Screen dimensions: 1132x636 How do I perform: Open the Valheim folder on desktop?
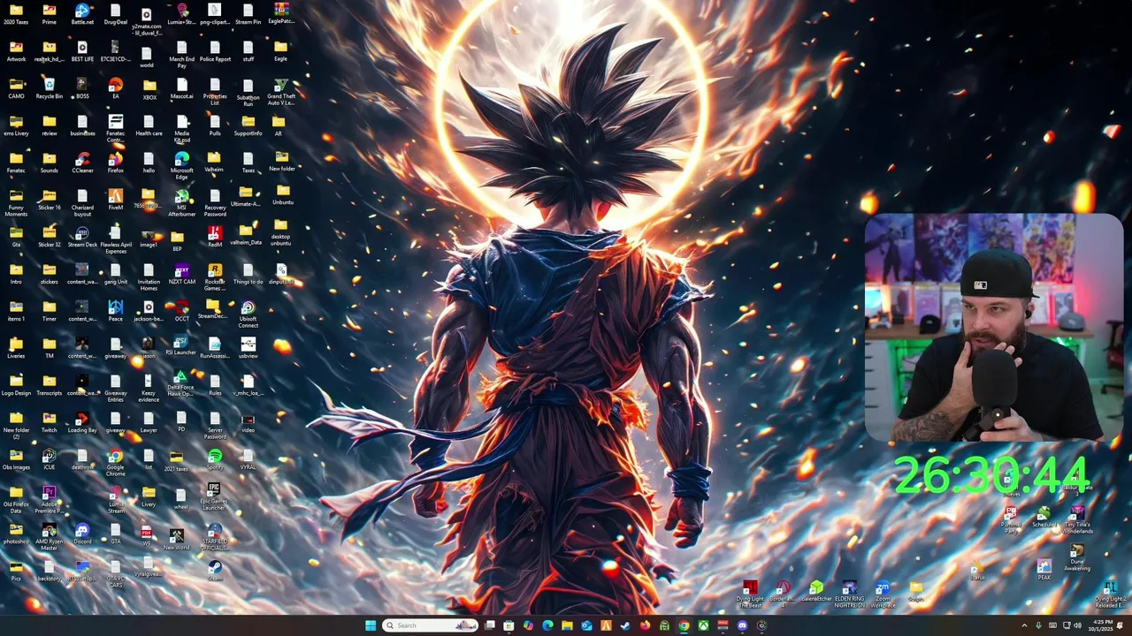pos(215,162)
